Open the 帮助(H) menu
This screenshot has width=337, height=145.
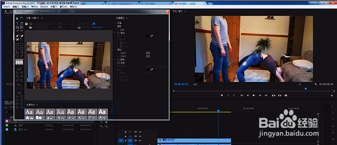pos(73,7)
